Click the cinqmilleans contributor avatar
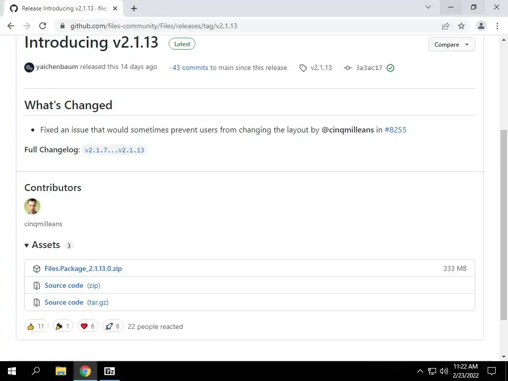The height and width of the screenshot is (381, 508). [x=32, y=206]
